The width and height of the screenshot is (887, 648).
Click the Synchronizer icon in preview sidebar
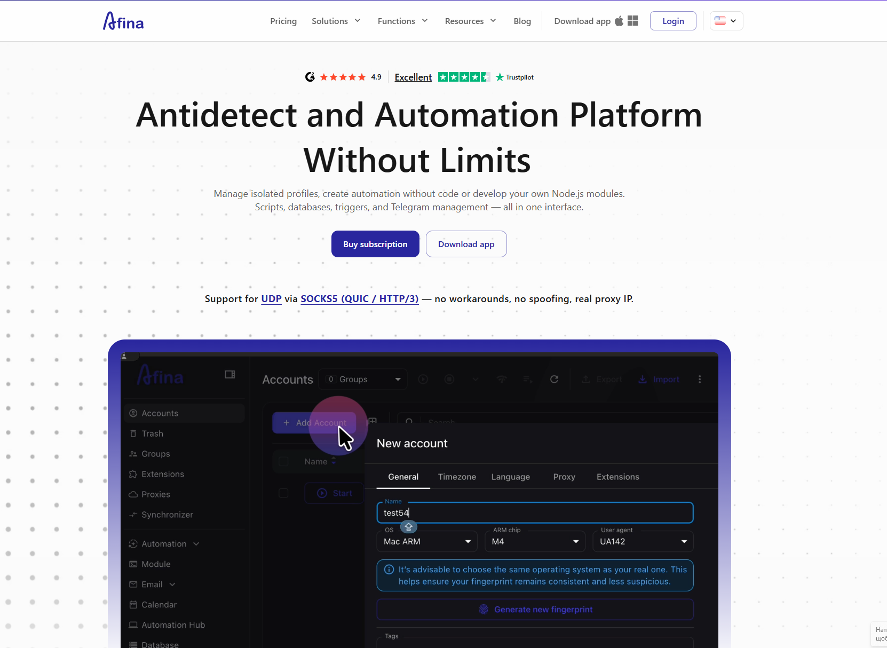click(133, 515)
